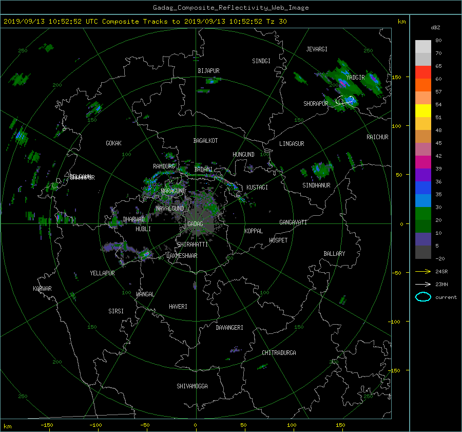Image resolution: width=462 pixels, height=432 pixels.
Task: Click the Gadag_Composite_Reflectivity_Web_Image title
Action: tap(230, 8)
